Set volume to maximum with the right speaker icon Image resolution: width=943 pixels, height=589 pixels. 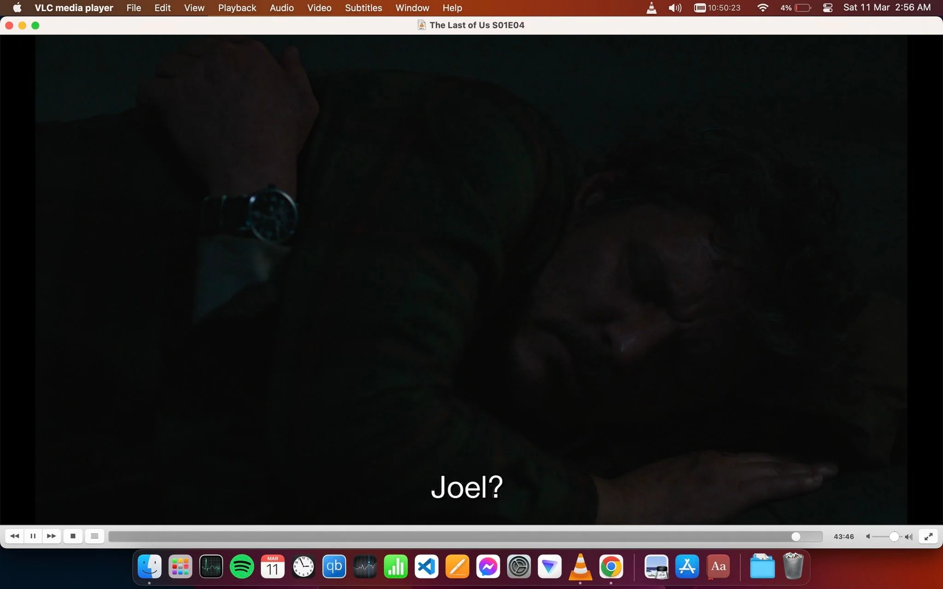[x=908, y=537]
